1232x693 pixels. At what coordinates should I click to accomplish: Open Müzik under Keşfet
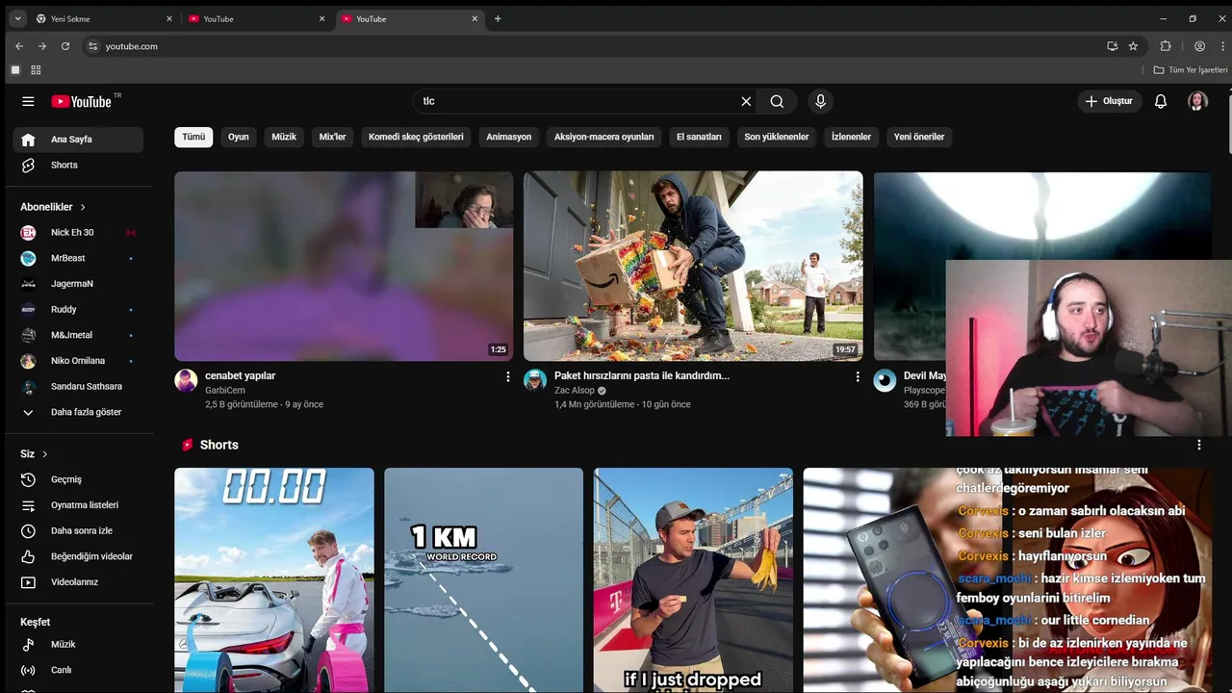click(x=78, y=645)
